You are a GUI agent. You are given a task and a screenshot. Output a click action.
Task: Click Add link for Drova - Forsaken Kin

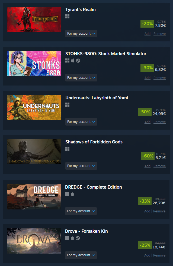coord(147,255)
